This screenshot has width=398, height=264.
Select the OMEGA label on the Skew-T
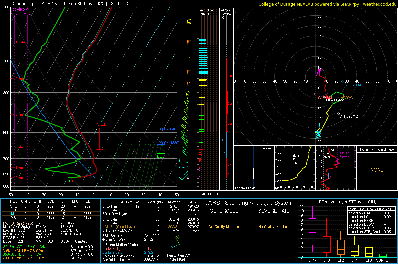pos(21,10)
